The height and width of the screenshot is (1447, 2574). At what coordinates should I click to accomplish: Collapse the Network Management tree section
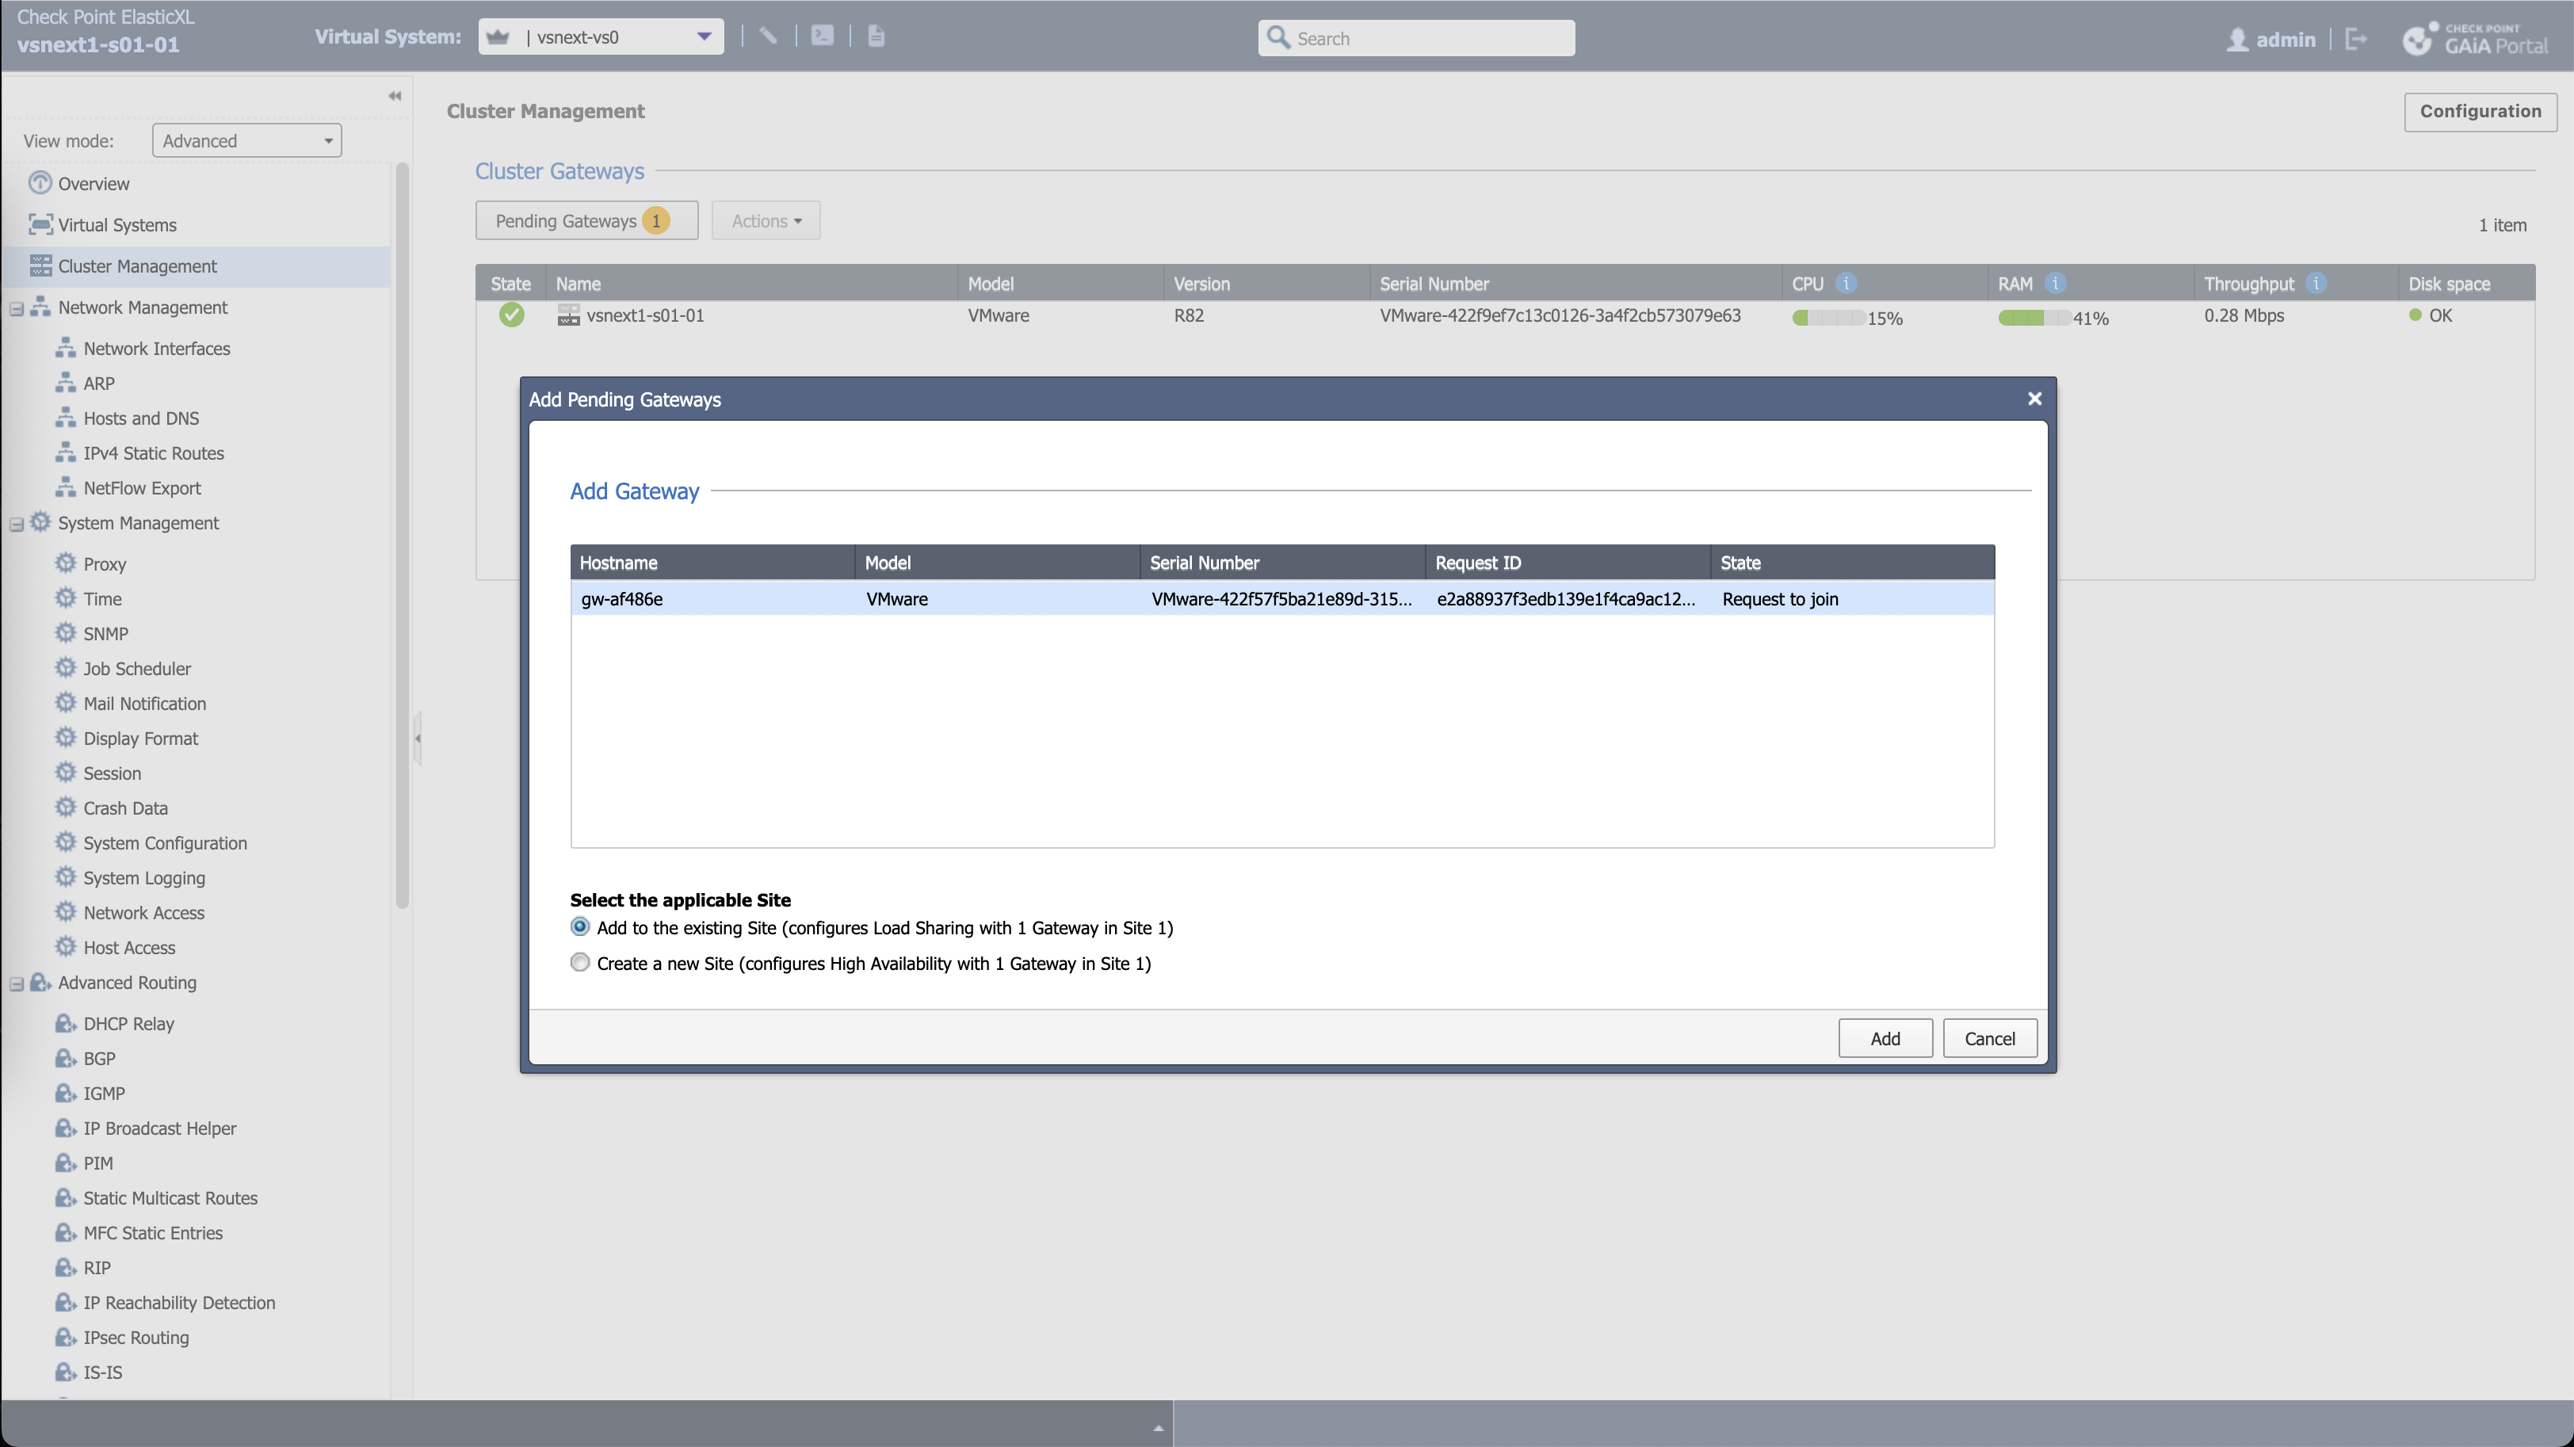[17, 309]
